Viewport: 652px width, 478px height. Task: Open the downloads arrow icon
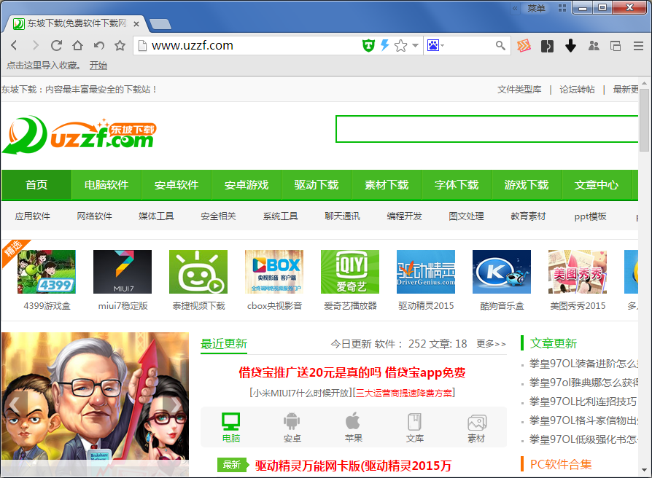click(570, 45)
